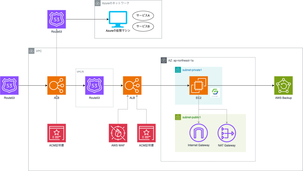Screen dimensions: 303x171
Task: Click the 'Internet Gateway' text label
Action: click(x=198, y=145)
